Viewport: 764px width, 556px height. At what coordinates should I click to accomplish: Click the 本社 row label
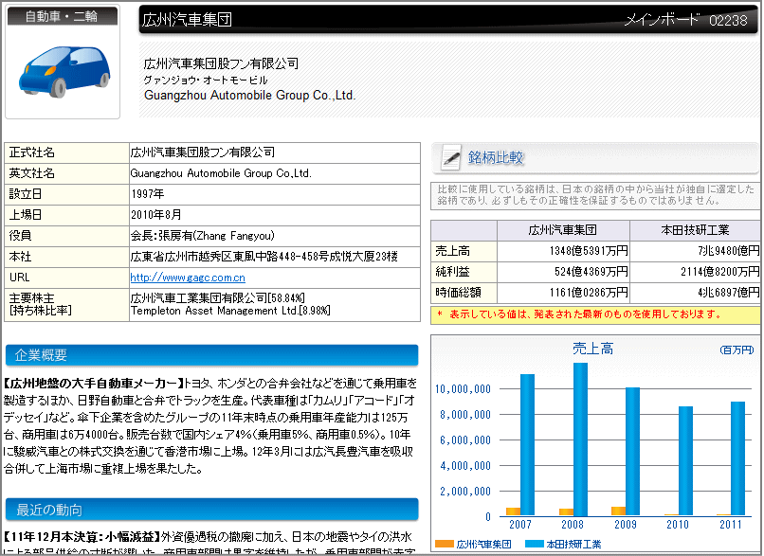20,257
